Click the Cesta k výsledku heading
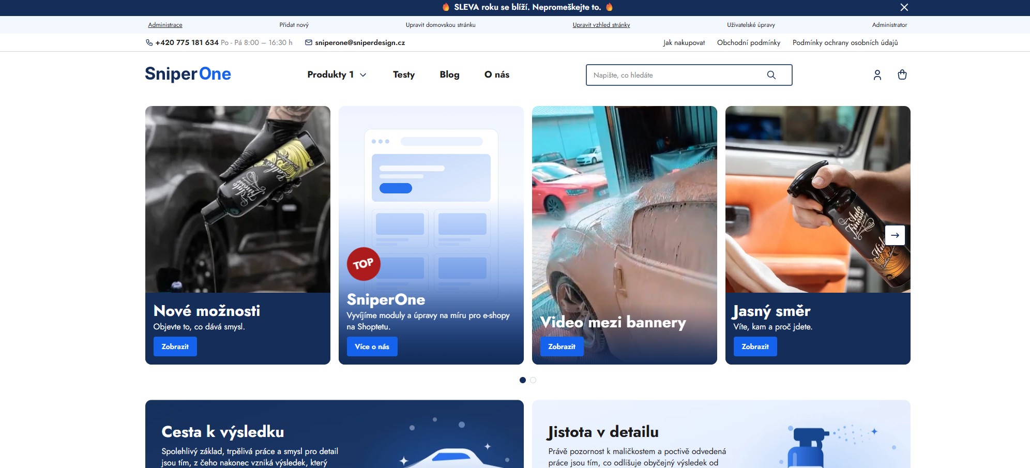The image size is (1030, 468). coord(223,432)
